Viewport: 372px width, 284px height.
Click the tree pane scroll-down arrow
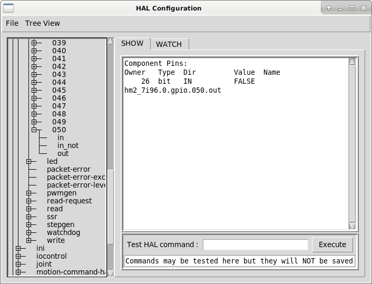[x=111, y=273]
